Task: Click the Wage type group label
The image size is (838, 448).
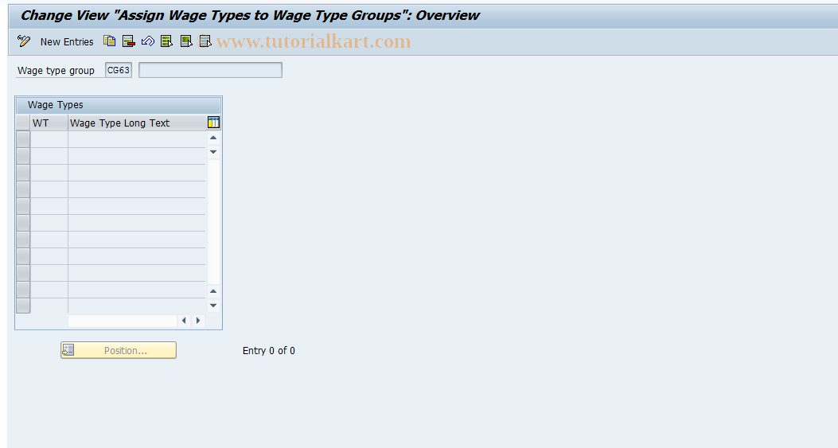Action: coord(57,71)
